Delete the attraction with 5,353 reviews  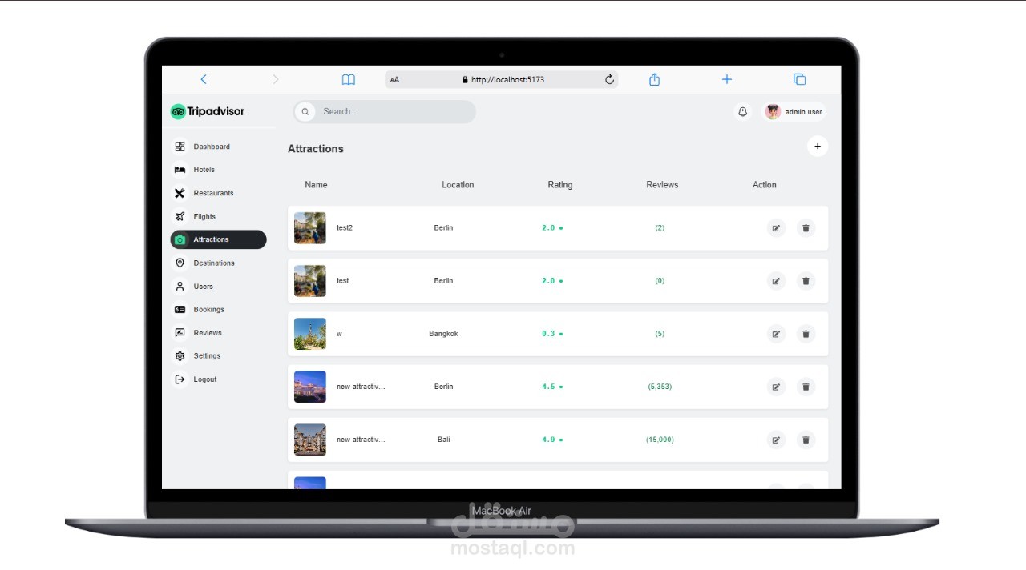[x=806, y=387]
